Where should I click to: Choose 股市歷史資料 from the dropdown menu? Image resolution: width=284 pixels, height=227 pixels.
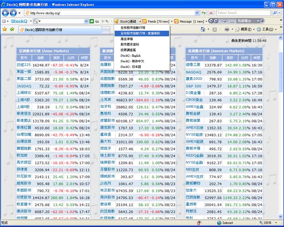142,45
